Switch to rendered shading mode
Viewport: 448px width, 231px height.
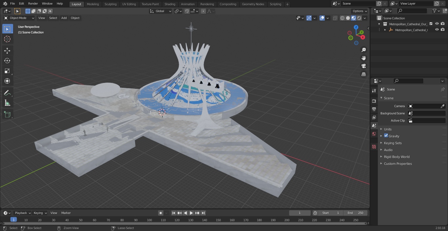pyautogui.click(x=359, y=18)
